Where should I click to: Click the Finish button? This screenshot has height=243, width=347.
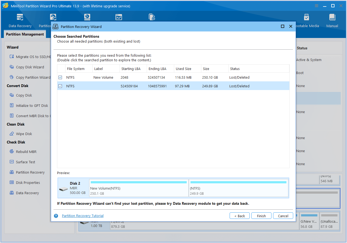[x=261, y=216]
